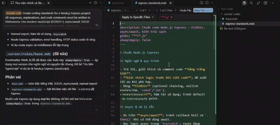This screenshot has width=280, height=125.
Task: Click the express-standards.mdc reference in the last chat line
Action: (55, 104)
